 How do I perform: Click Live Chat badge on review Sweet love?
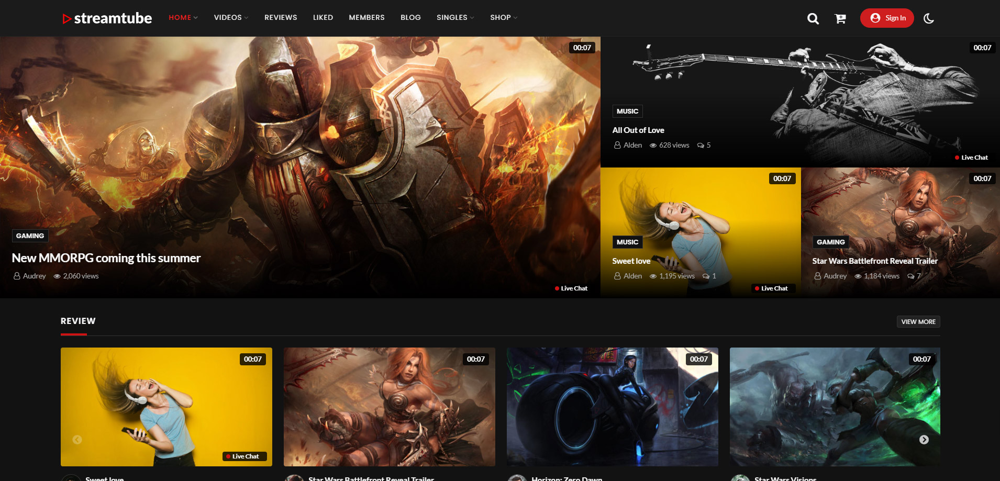tap(245, 456)
